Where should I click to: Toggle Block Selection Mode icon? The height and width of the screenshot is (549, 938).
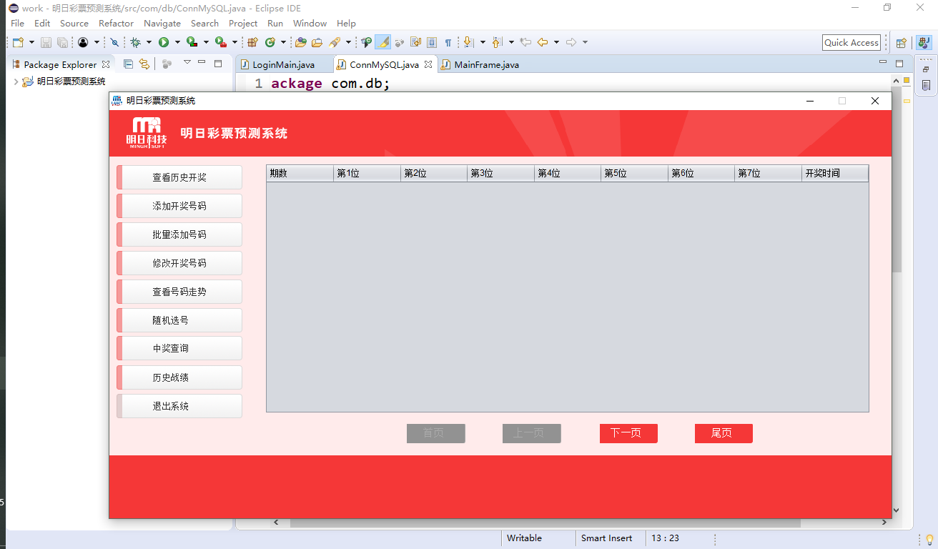click(x=432, y=42)
